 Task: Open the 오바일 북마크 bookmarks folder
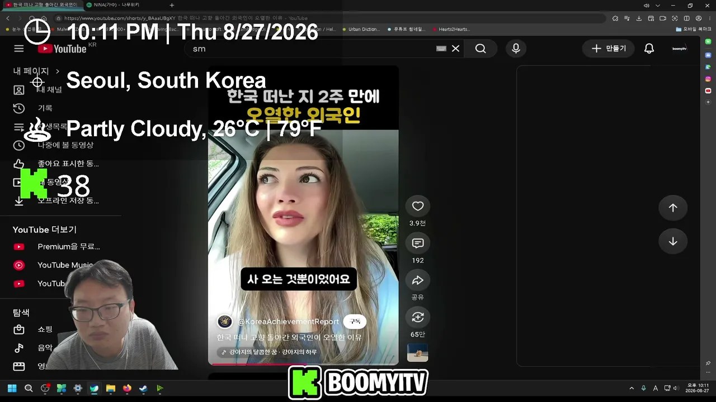tap(693, 29)
